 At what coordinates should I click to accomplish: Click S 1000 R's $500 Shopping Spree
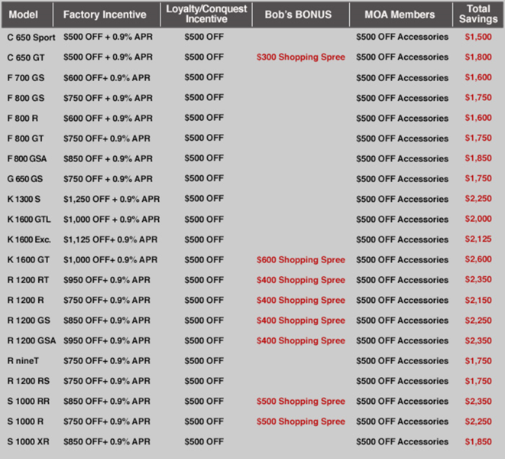click(x=301, y=422)
